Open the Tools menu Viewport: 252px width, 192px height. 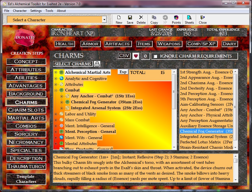pos(49,10)
